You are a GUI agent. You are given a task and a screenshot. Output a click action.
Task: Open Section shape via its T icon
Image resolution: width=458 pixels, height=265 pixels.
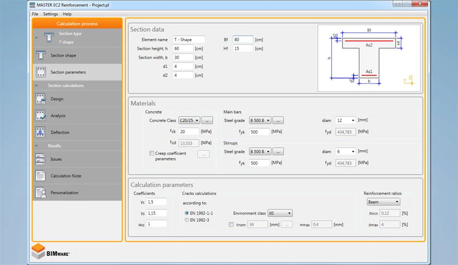[x=41, y=55]
